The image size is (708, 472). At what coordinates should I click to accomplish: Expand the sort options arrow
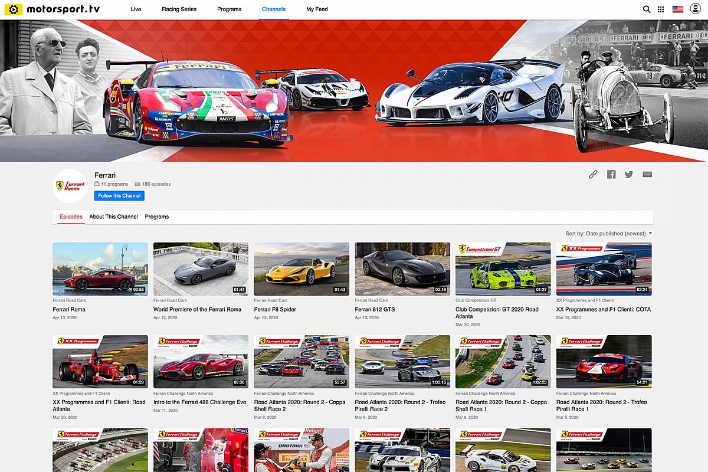click(x=649, y=232)
